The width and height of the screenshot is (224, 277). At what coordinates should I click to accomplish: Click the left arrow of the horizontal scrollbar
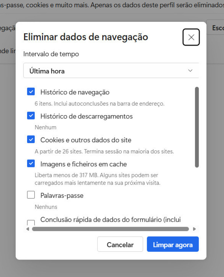coord(27,229)
